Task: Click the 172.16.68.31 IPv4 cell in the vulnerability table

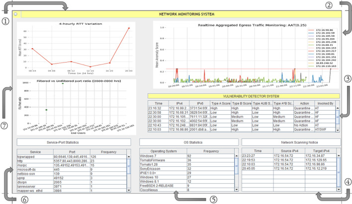Action: pyautogui.click(x=179, y=112)
